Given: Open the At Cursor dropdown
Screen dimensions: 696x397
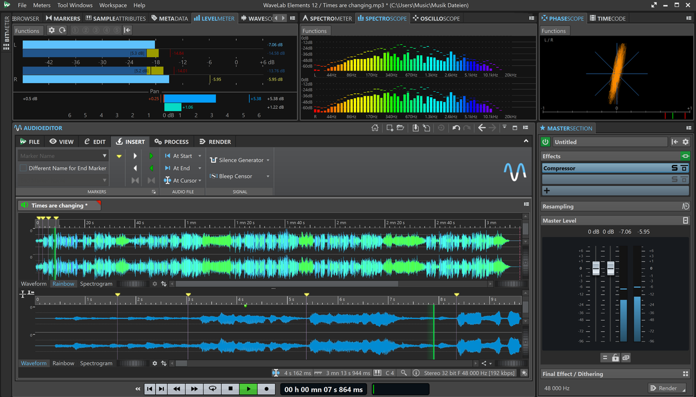Looking at the screenshot, I should coord(199,180).
